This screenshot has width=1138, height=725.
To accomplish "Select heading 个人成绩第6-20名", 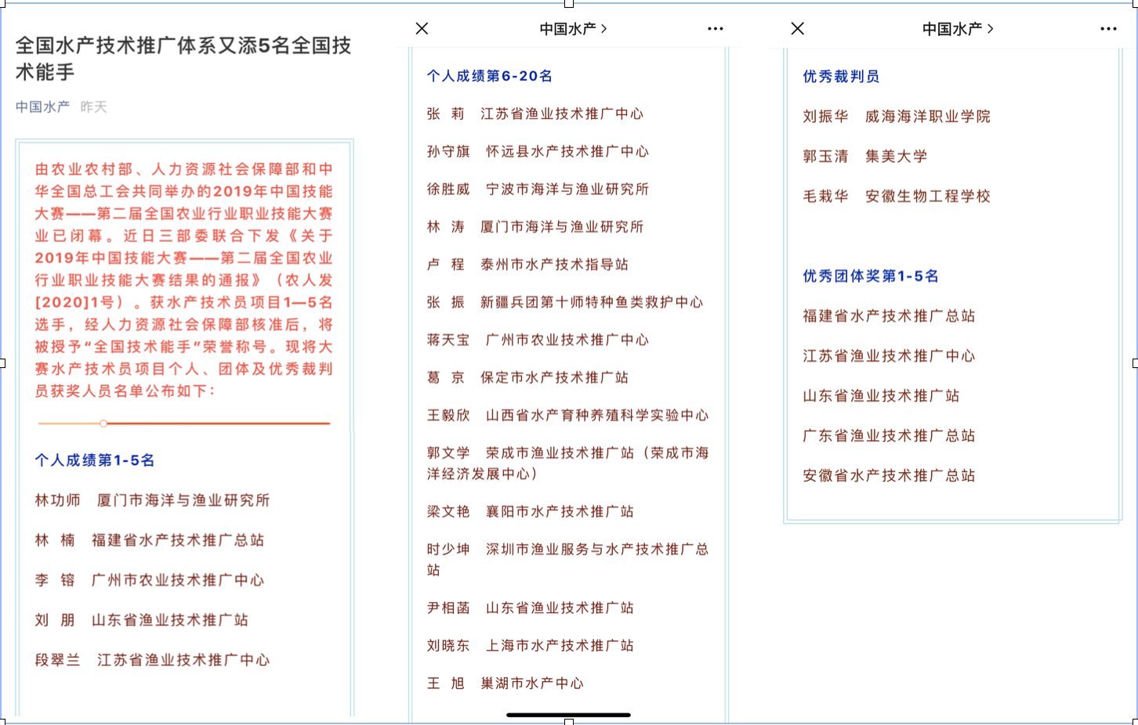I will click(x=490, y=76).
